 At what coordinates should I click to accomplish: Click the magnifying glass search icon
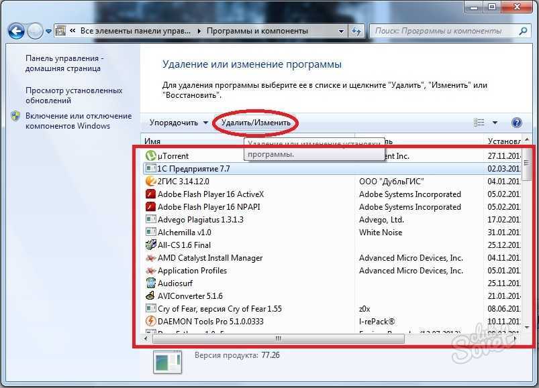pyautogui.click(x=523, y=31)
